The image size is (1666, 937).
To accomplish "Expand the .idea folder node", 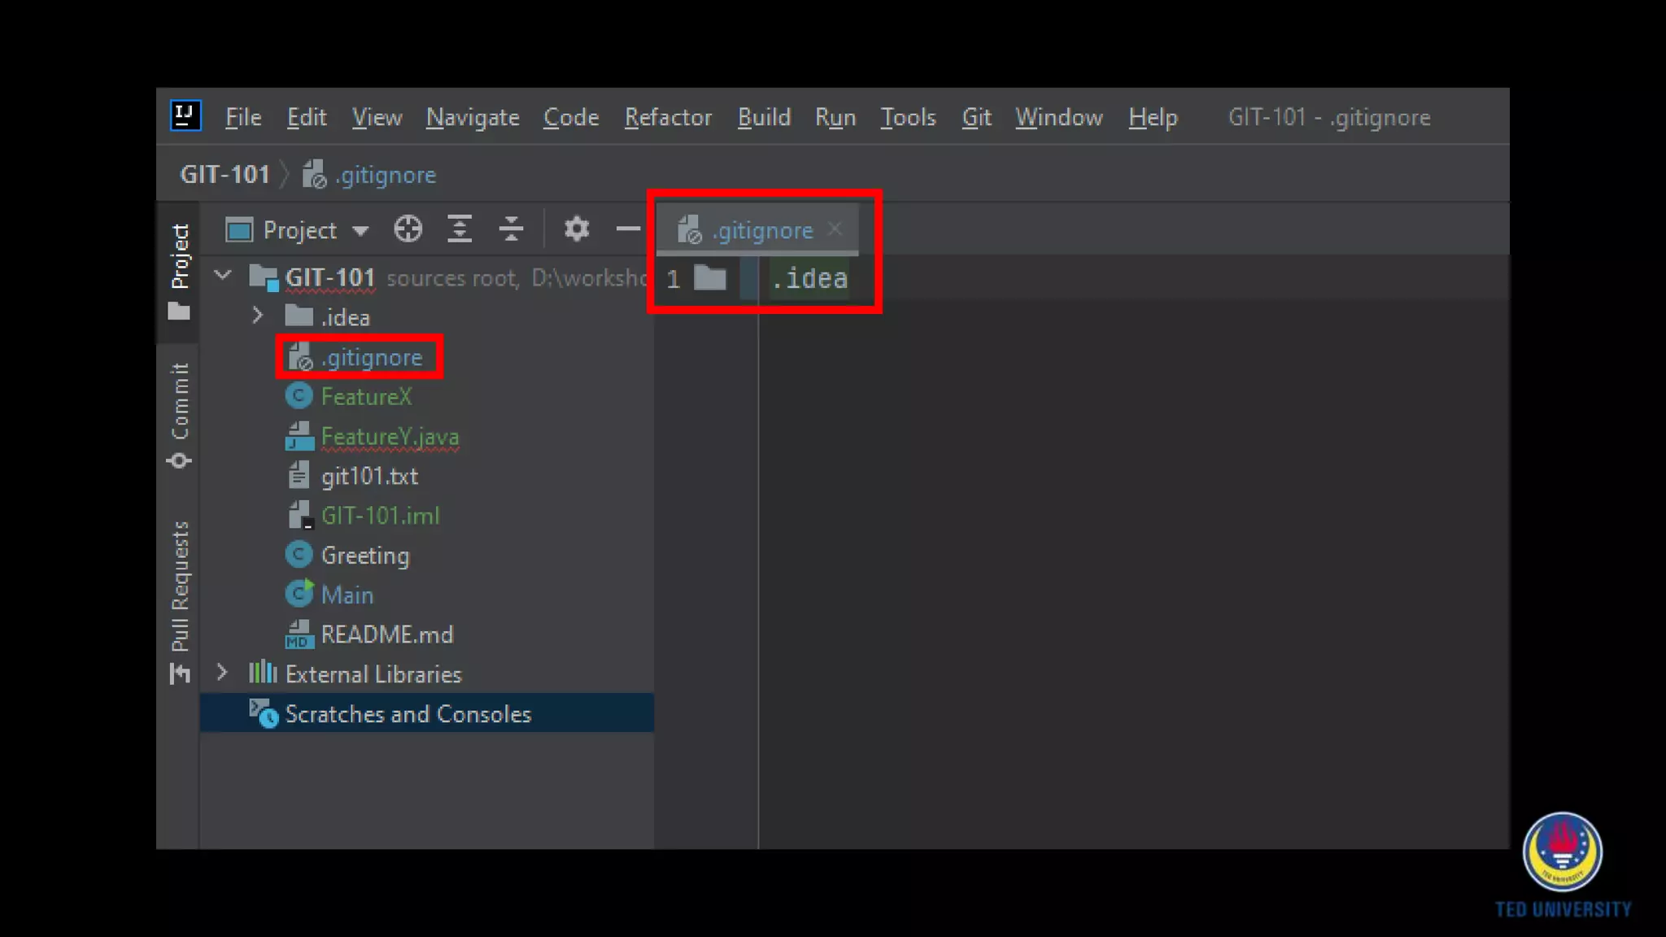I will click(258, 316).
